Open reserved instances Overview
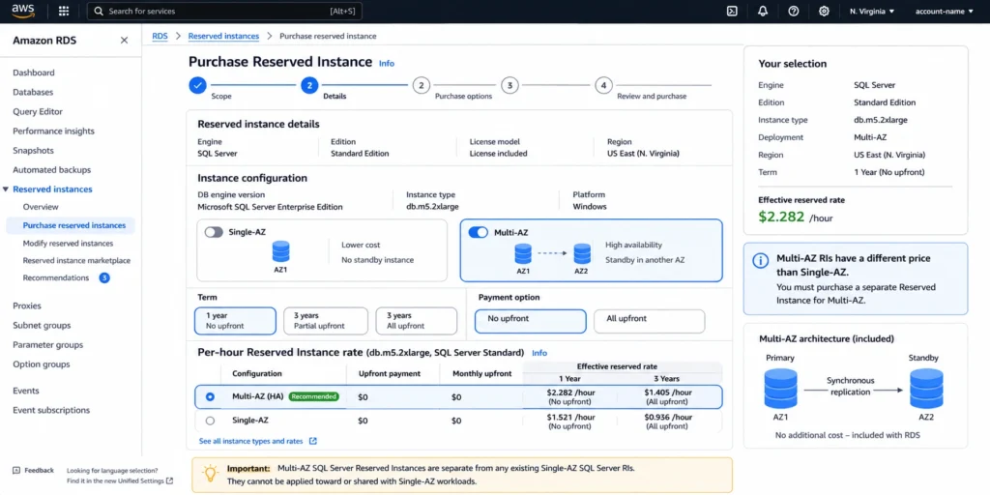The height and width of the screenshot is (495, 990). (41, 207)
